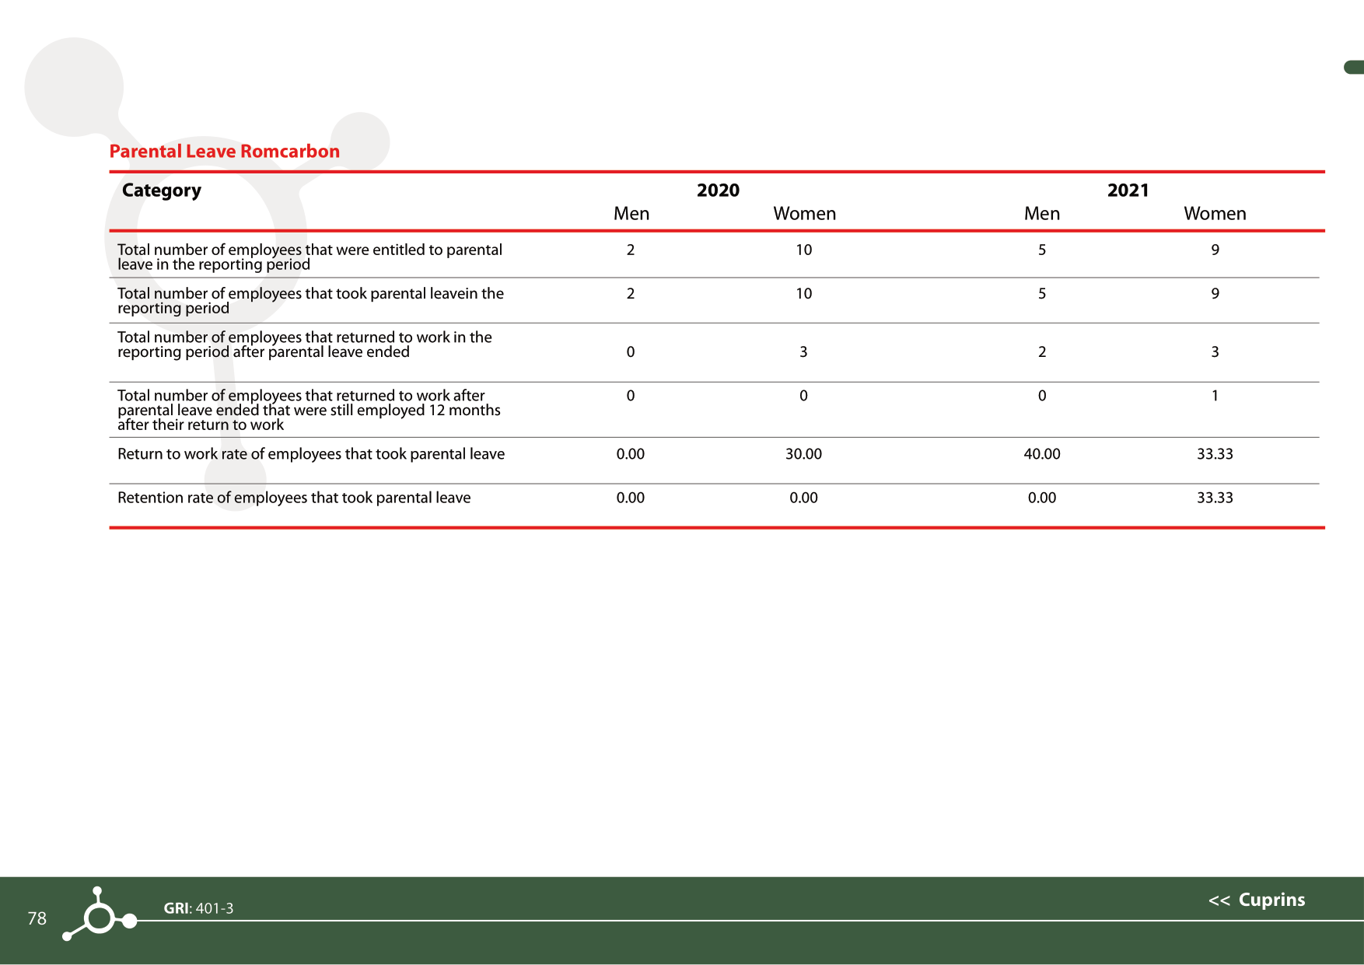The width and height of the screenshot is (1364, 965).
Task: Select the return to work rate value 40.00
Action: 1042,453
